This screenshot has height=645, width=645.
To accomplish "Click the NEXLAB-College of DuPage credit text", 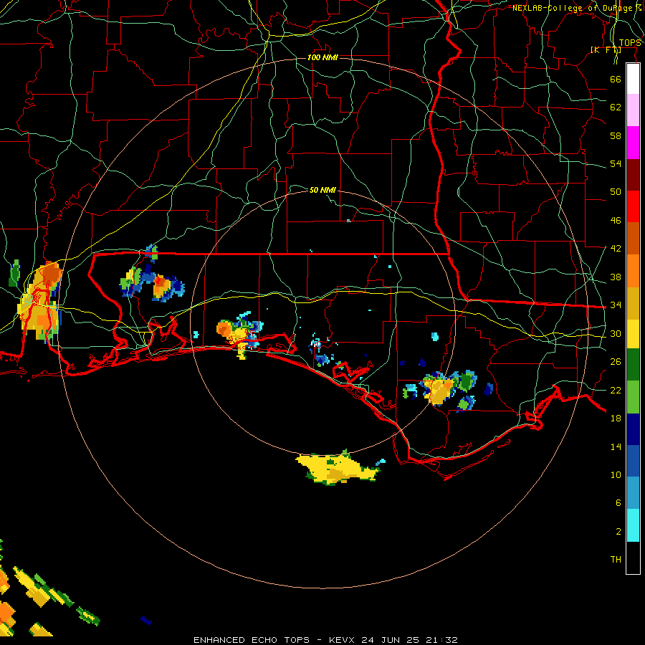I will 577,8.
